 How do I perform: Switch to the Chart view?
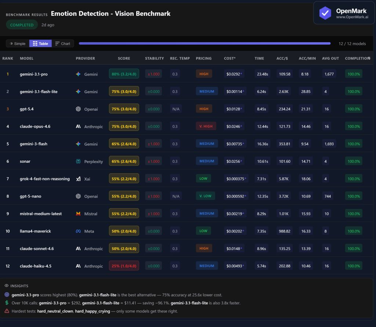(62, 44)
